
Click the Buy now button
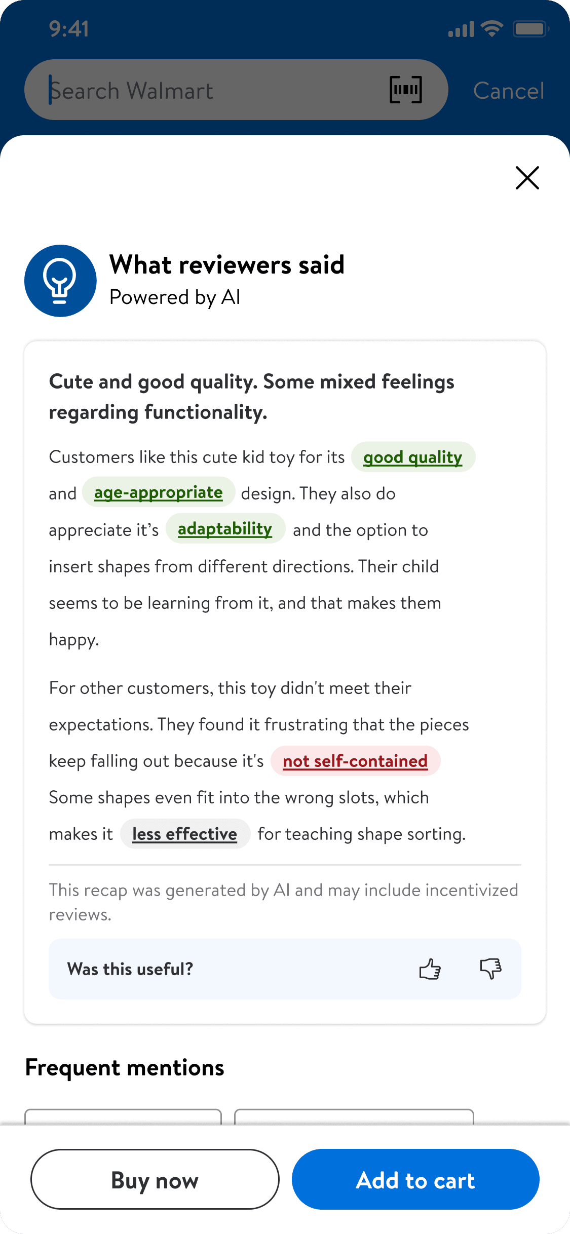pyautogui.click(x=155, y=1179)
